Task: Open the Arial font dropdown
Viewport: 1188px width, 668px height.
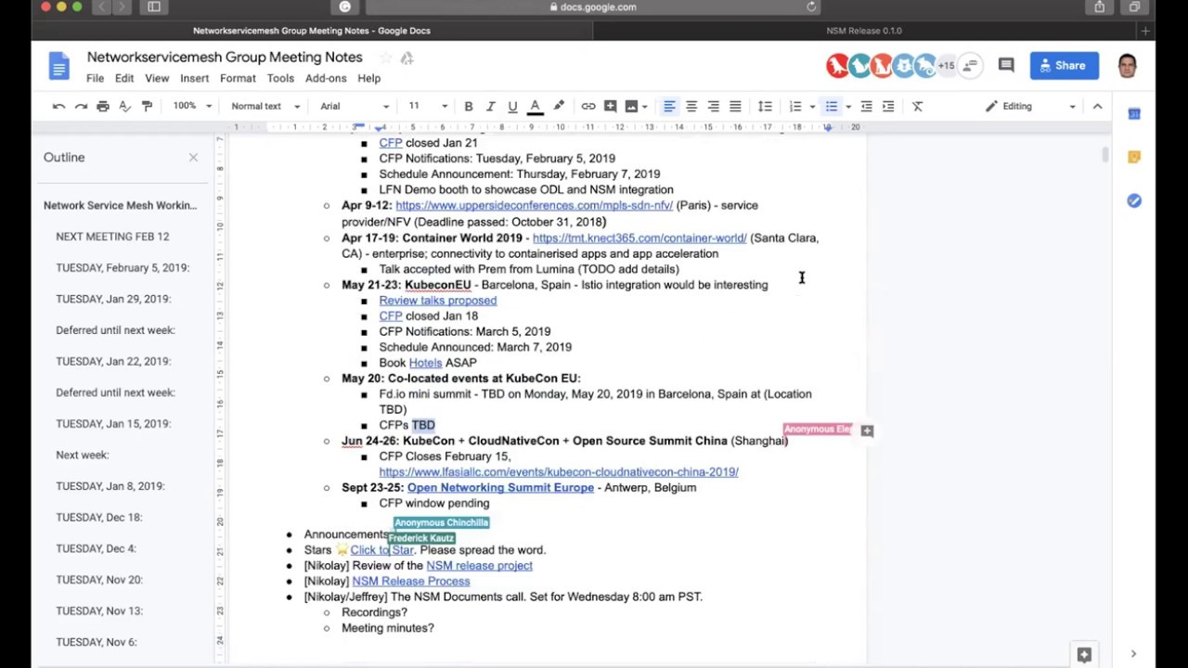Action: pyautogui.click(x=355, y=106)
